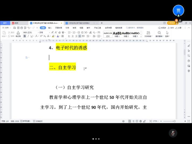
Task: Click the text highlight color marker icon
Action: click(x=53, y=36)
